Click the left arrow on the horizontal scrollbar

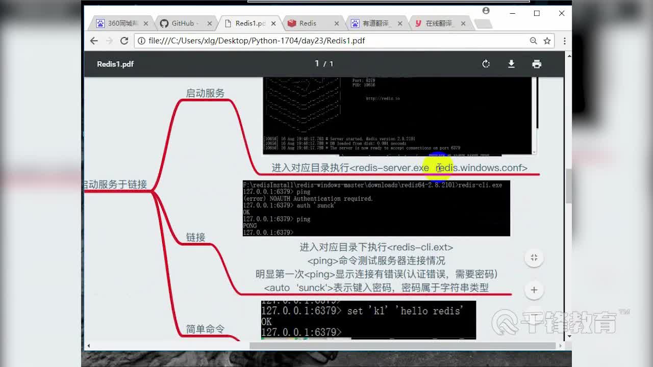[88, 346]
